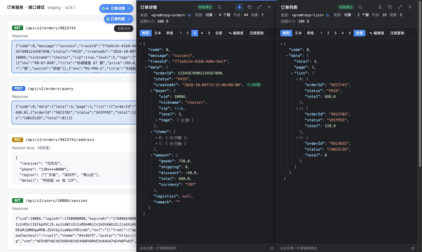This screenshot has width=422, height=252.
Task: Locate the pre#resp-order source element
Action: [x=189, y=15]
